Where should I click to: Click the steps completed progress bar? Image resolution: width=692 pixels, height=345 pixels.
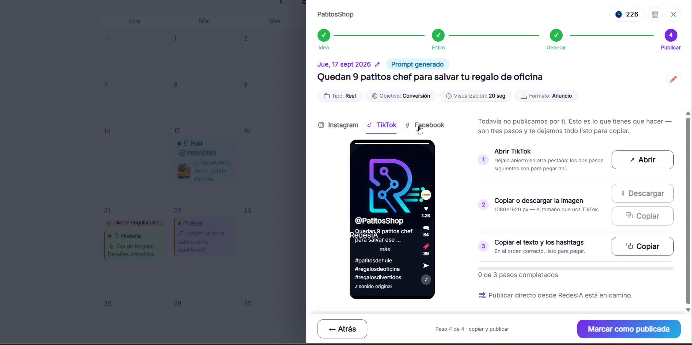(576, 269)
